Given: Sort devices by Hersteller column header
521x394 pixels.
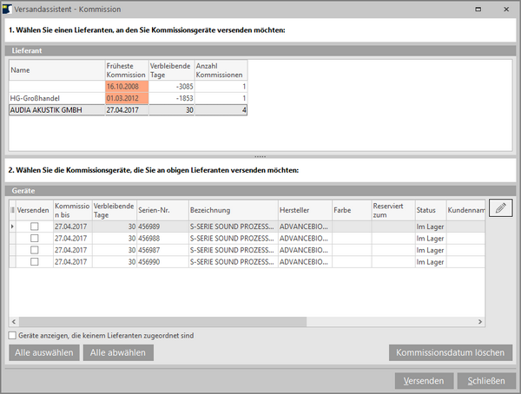Looking at the screenshot, I should (304, 210).
